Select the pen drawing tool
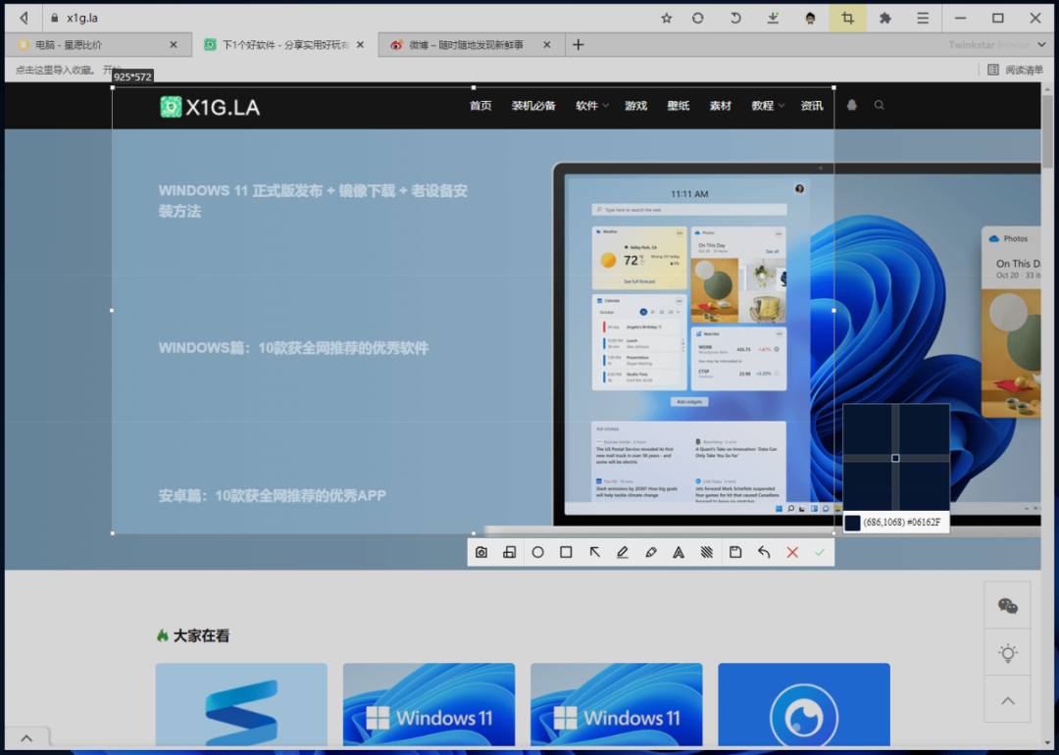1059x755 pixels. click(623, 552)
